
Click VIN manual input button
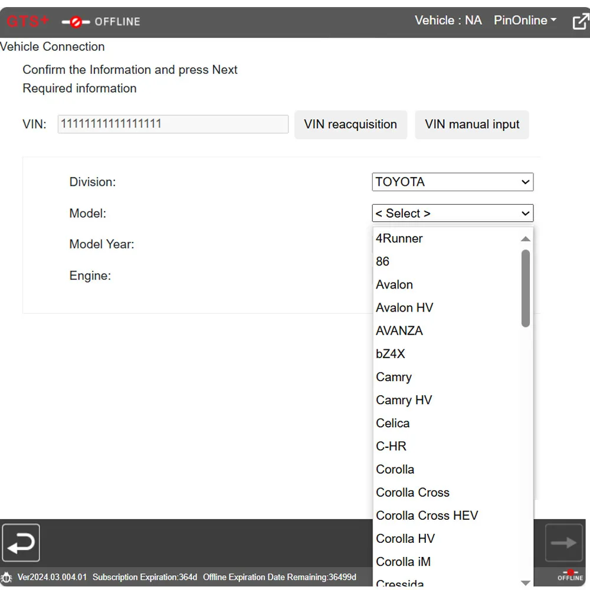coord(472,124)
